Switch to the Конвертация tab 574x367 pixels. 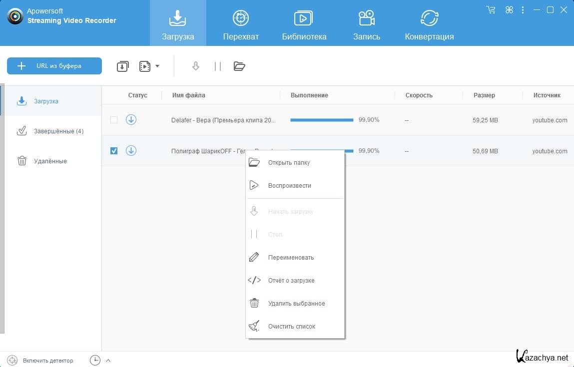point(429,25)
